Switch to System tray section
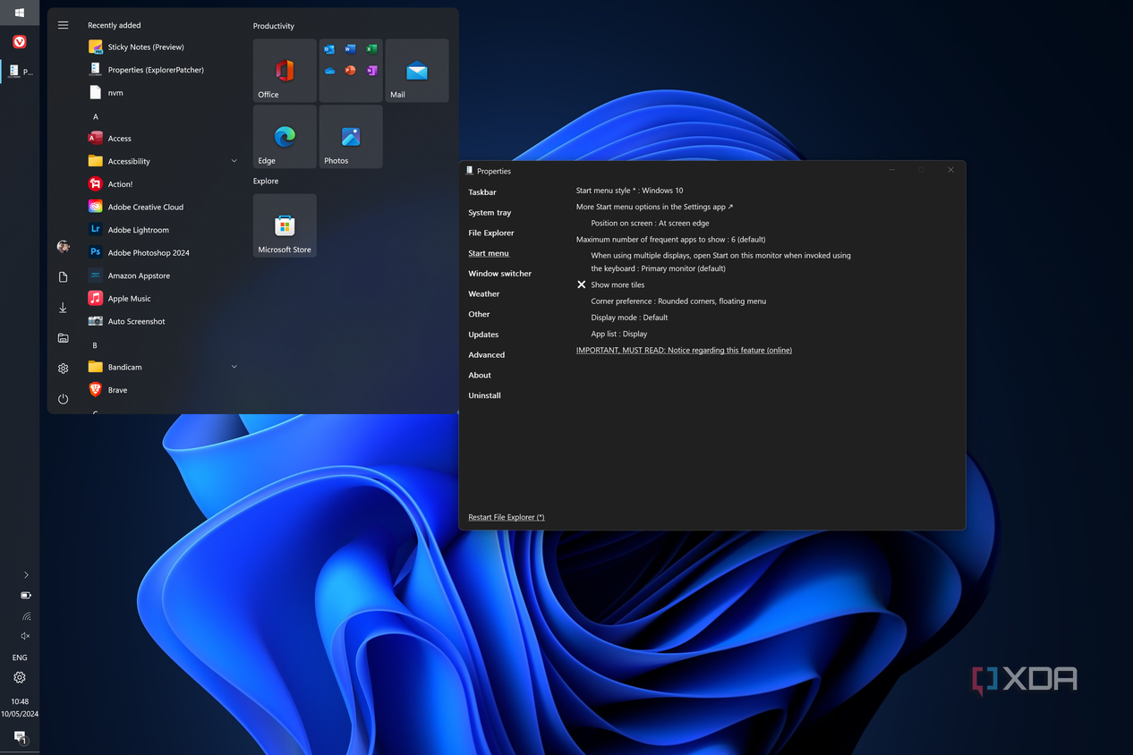 tap(490, 213)
